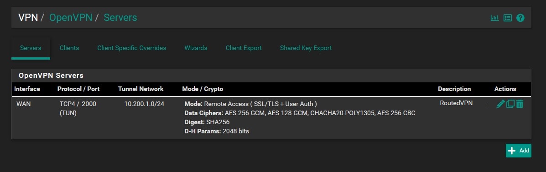Switch to the Clients tab
The height and width of the screenshot is (172, 546).
click(x=69, y=48)
